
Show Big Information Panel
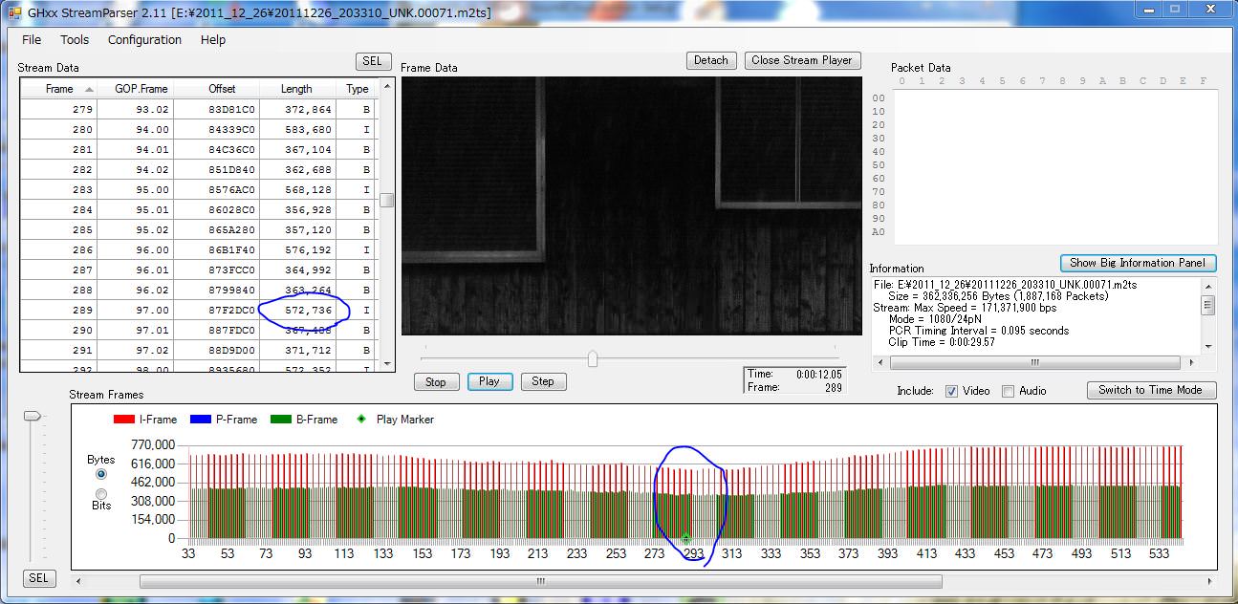coord(1138,263)
